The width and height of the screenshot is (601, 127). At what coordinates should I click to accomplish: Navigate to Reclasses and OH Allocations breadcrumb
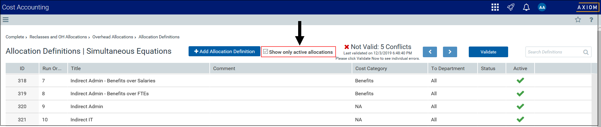click(58, 37)
